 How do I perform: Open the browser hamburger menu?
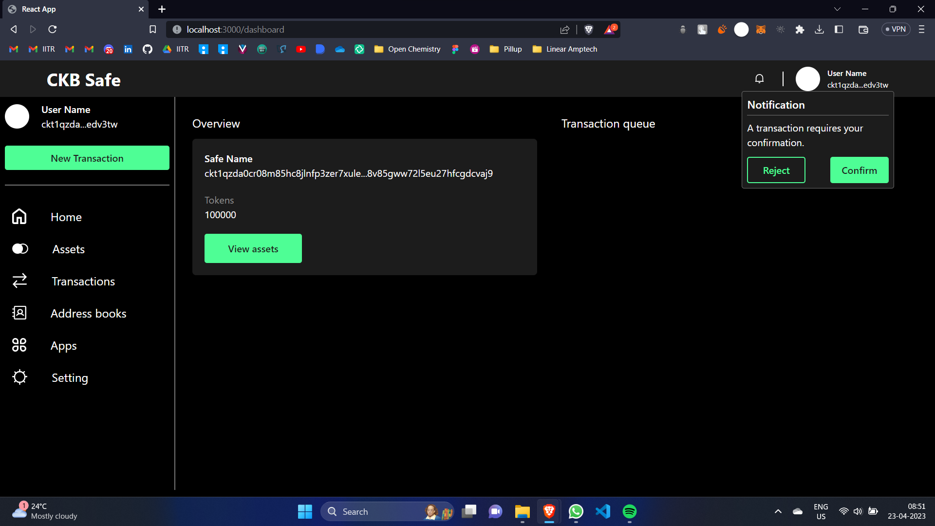tap(921, 30)
